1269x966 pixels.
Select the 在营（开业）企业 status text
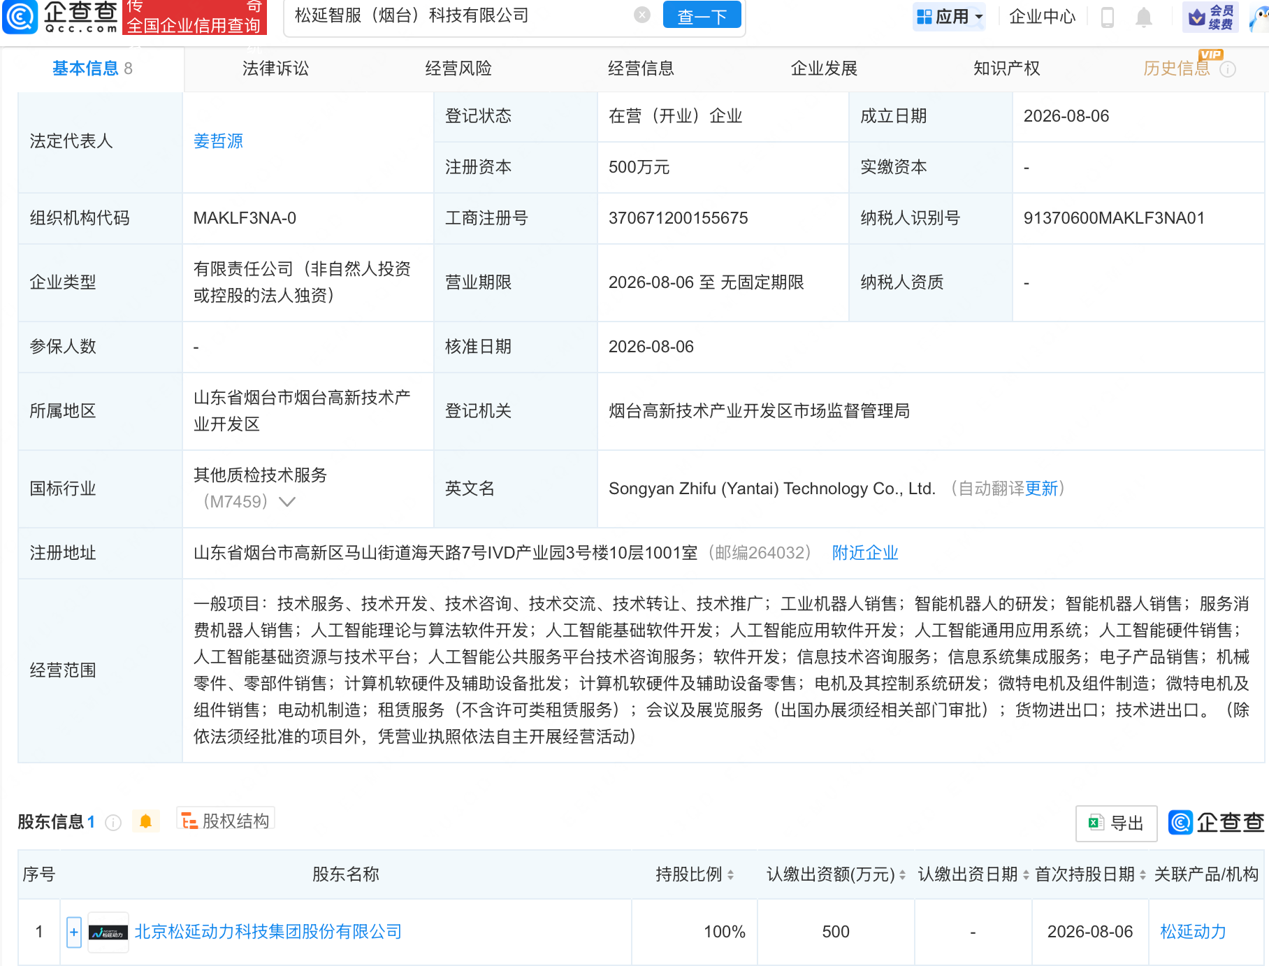pyautogui.click(x=675, y=116)
